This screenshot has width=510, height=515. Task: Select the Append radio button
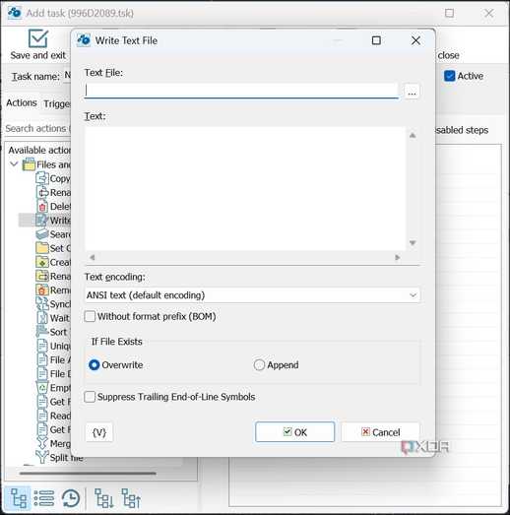tap(259, 365)
